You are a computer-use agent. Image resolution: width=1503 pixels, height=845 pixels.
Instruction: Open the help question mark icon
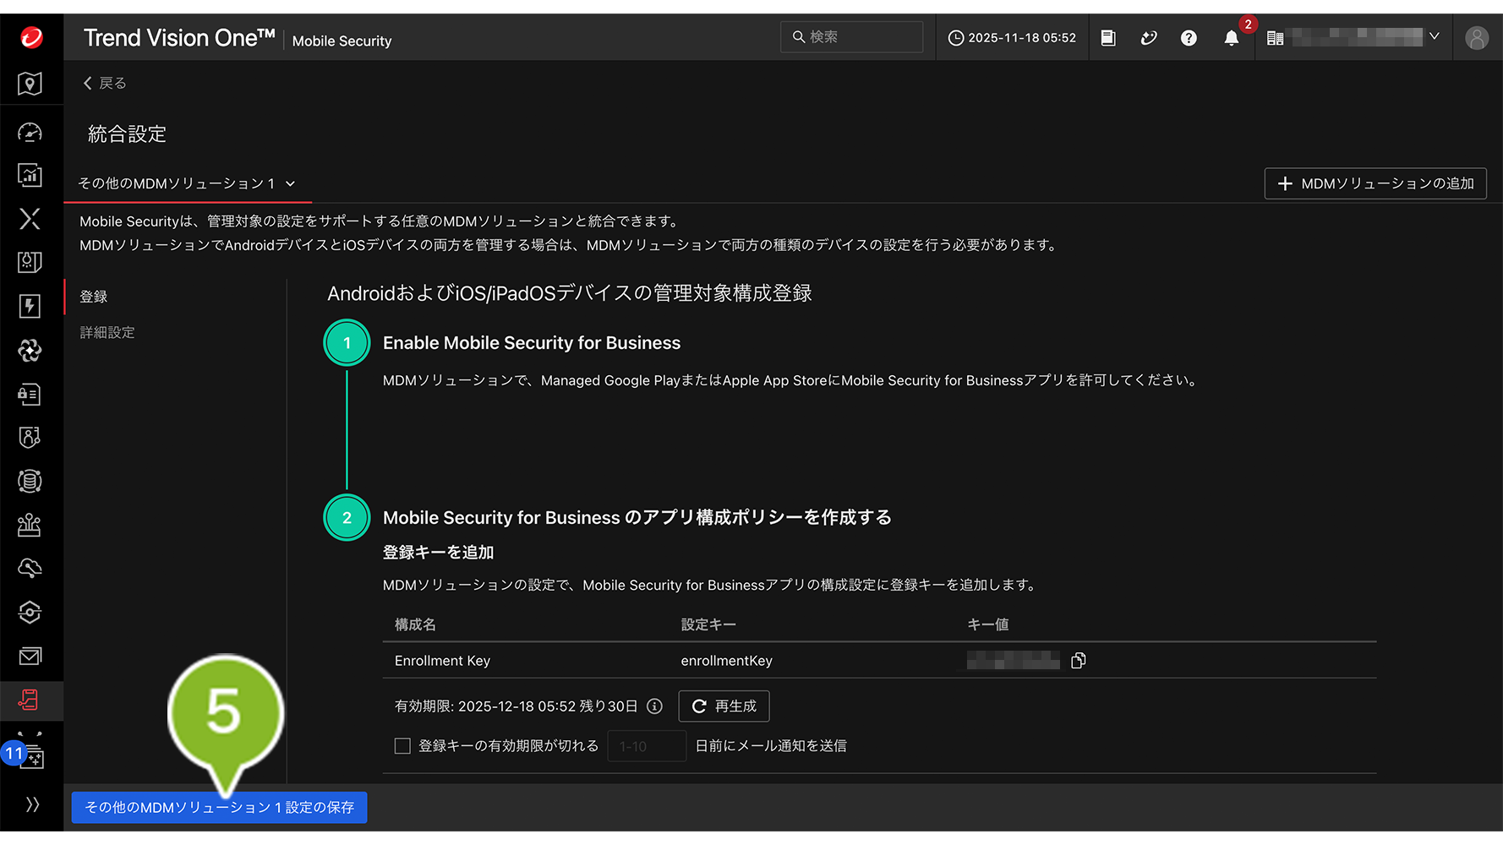[x=1189, y=38]
